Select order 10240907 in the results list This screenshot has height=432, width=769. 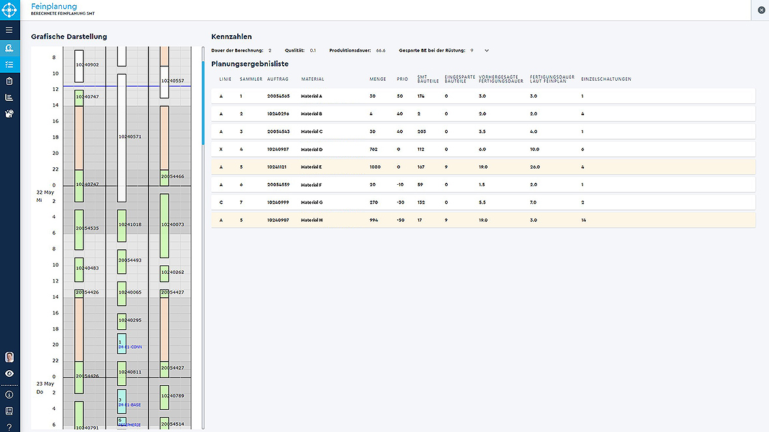click(483, 220)
